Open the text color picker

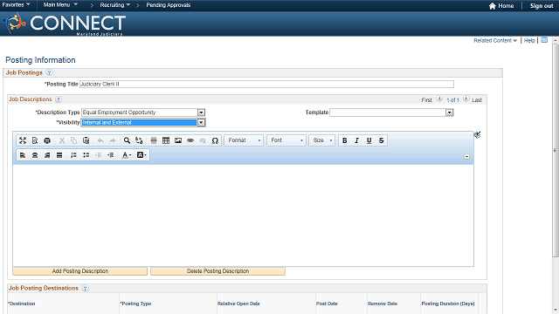pos(127,155)
